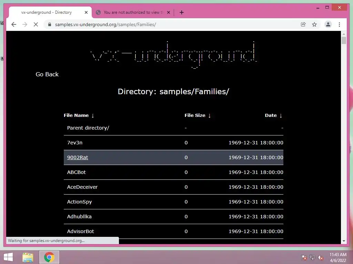Close the vx-underground Directory tab
This screenshot has width=353, height=264.
click(86, 12)
